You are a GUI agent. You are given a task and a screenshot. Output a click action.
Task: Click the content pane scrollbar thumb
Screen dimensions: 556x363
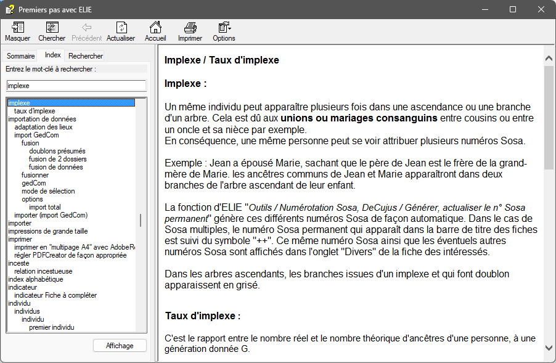549,118
